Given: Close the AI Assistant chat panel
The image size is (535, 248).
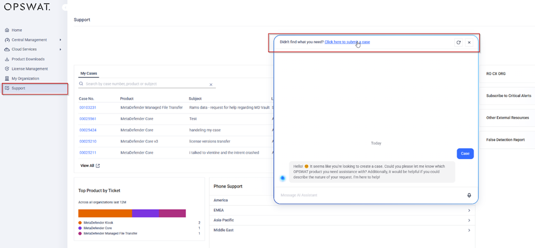Looking at the screenshot, I should (x=469, y=42).
